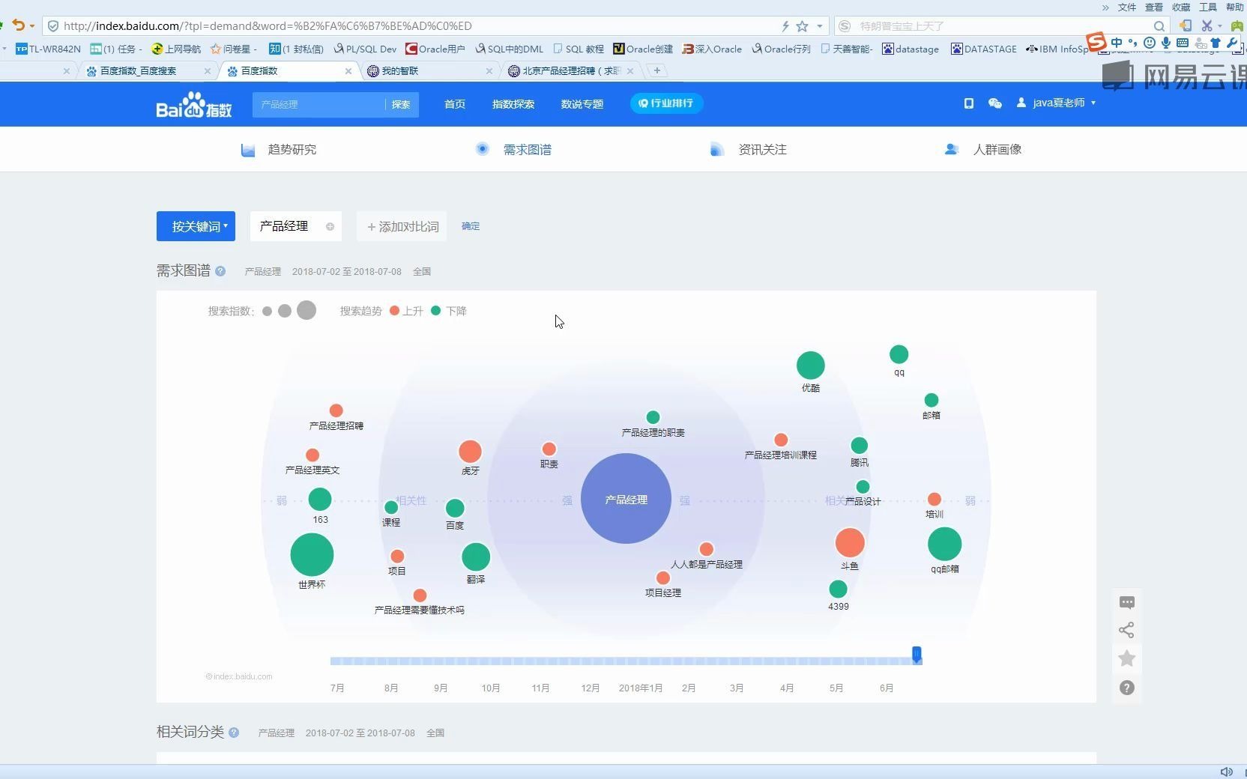The image size is (1247, 779).
Task: Expand the address bar history dropdown arrow
Action: [819, 26]
